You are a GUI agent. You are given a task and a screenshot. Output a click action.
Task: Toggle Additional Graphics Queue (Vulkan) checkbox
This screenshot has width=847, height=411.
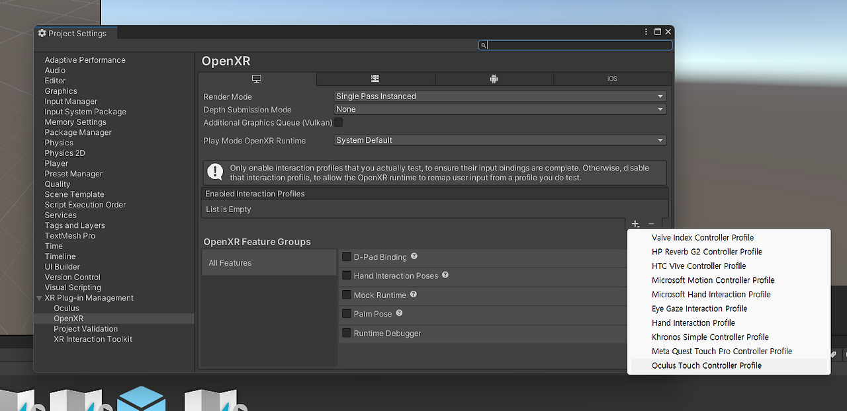click(x=338, y=122)
